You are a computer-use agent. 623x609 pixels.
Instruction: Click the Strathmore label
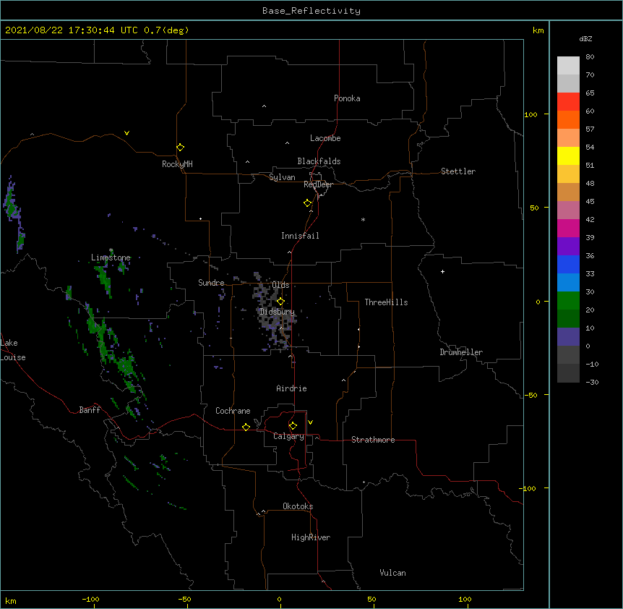(x=373, y=440)
